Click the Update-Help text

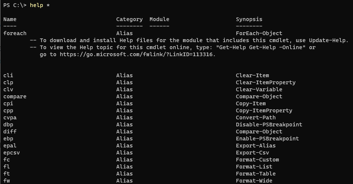pos(329,40)
